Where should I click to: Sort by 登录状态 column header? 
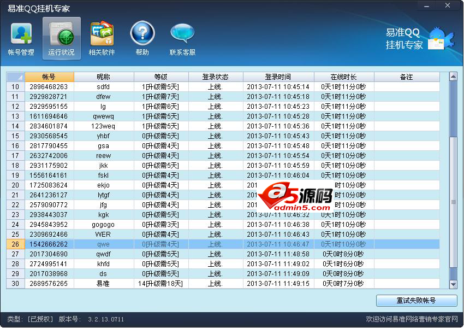(x=216, y=77)
